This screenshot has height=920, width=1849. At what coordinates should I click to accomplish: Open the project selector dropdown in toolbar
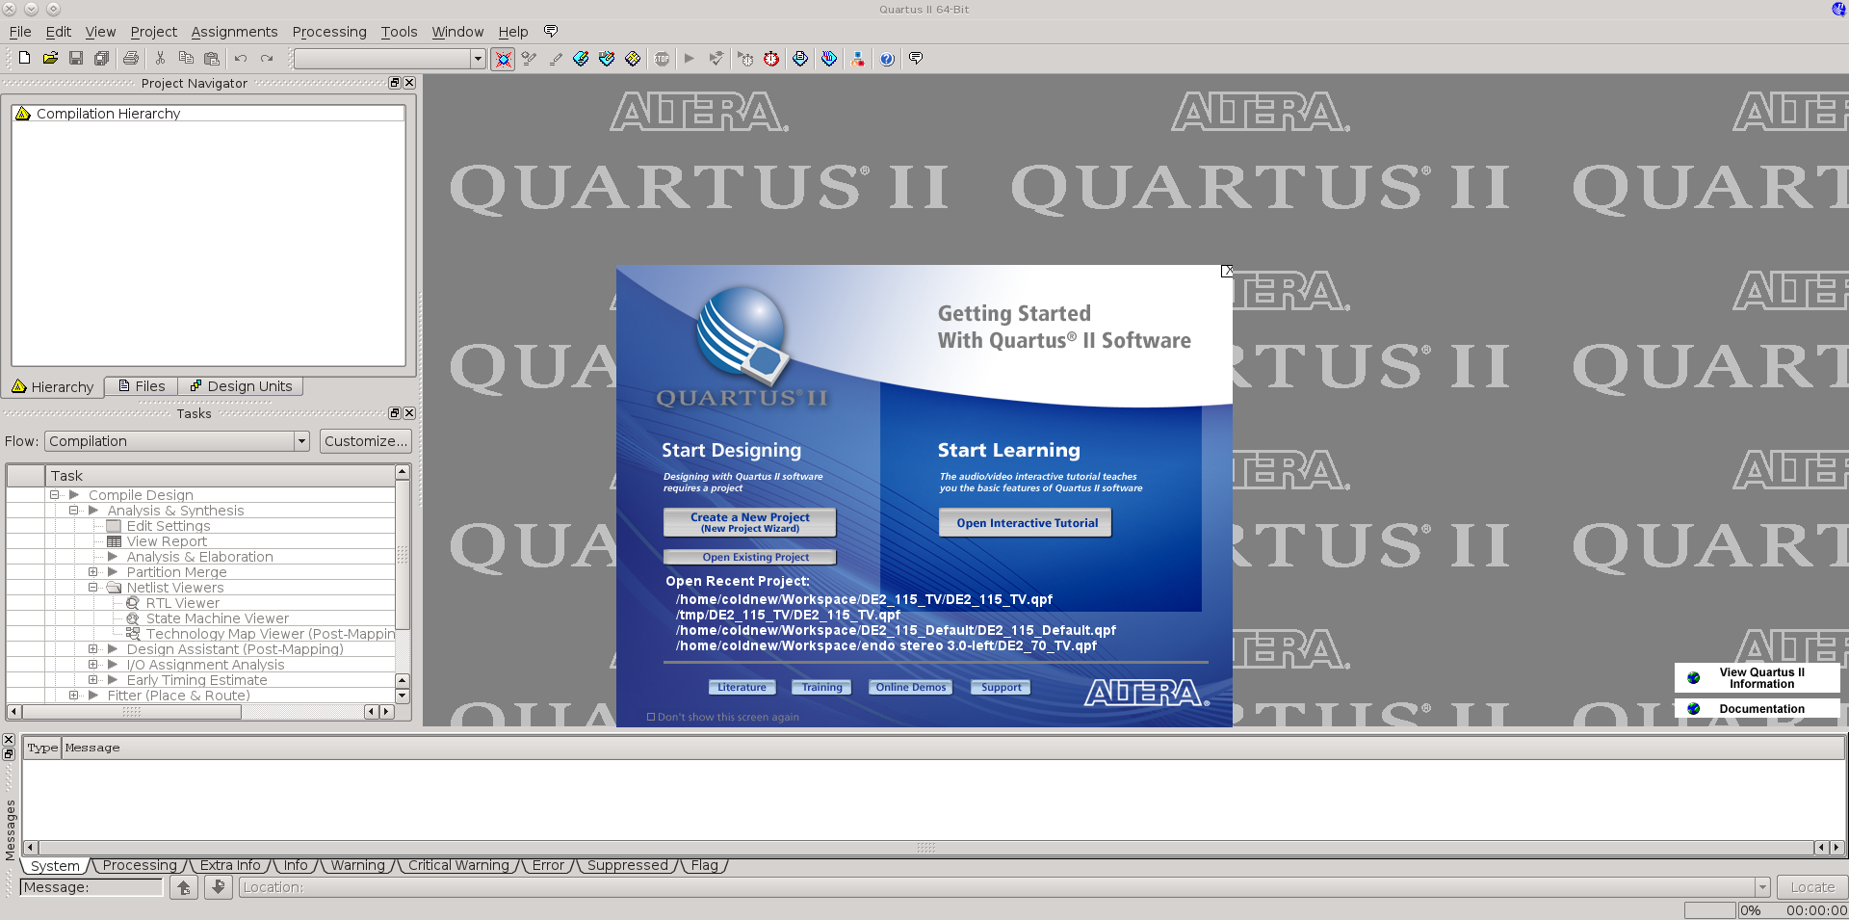(x=478, y=59)
